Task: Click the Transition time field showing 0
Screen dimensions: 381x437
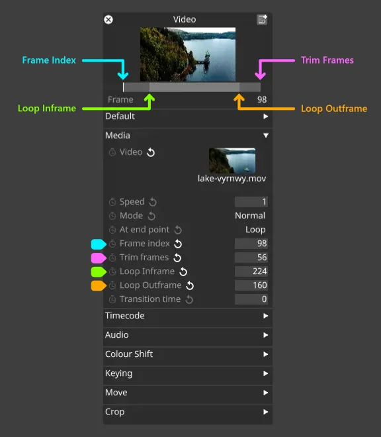Action: [x=251, y=299]
